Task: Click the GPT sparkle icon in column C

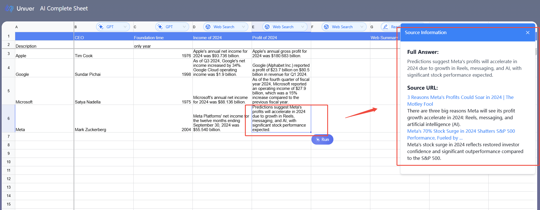Action: (x=160, y=27)
